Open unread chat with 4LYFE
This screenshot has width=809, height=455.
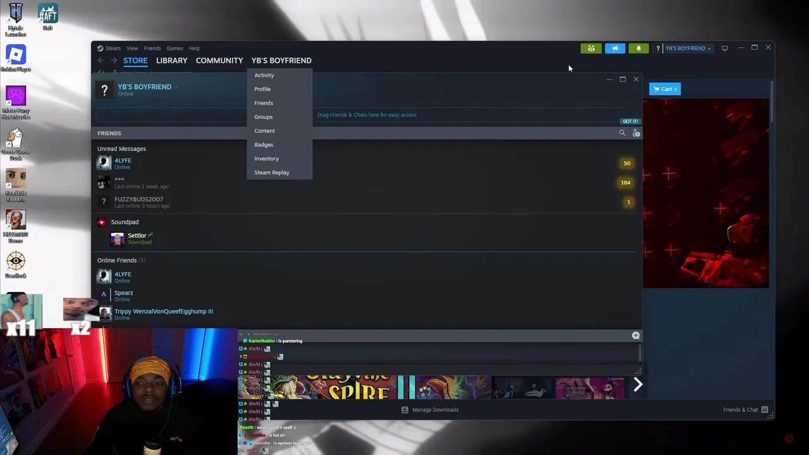click(367, 163)
